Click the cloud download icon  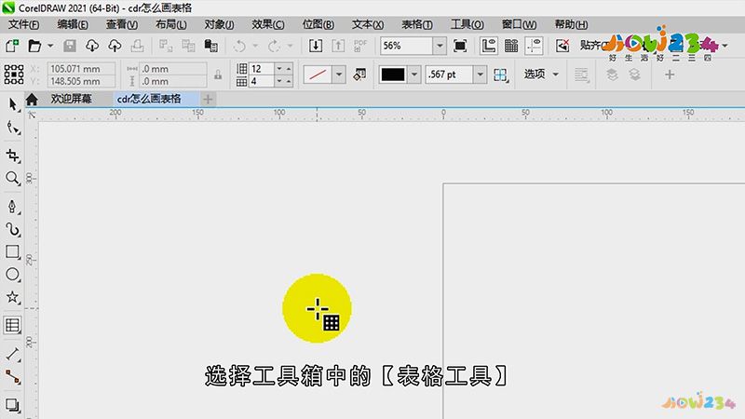(92, 46)
